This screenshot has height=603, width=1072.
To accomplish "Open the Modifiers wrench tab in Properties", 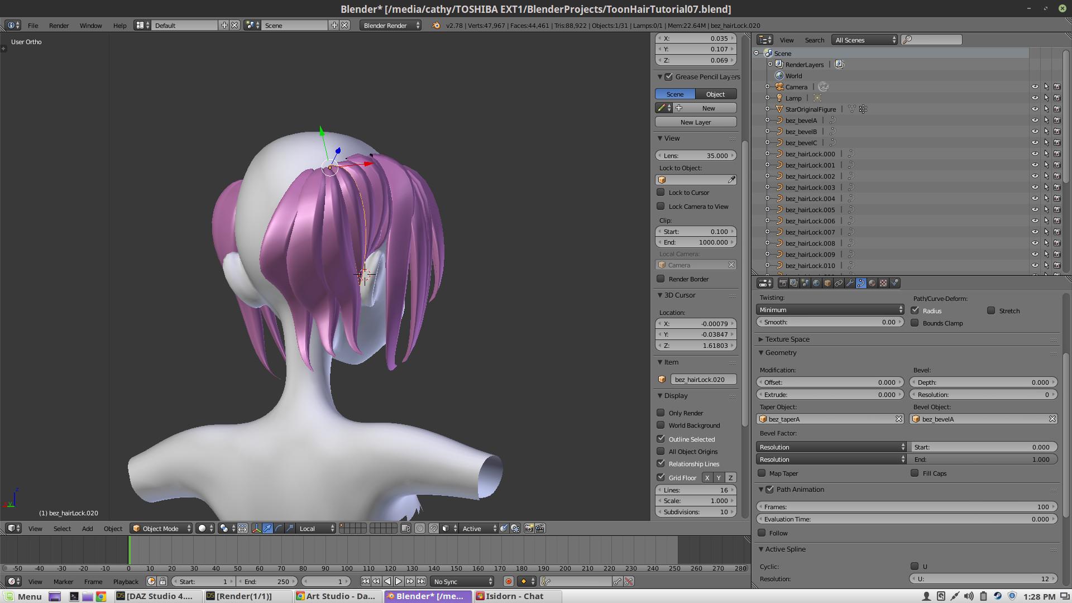I will pyautogui.click(x=850, y=283).
